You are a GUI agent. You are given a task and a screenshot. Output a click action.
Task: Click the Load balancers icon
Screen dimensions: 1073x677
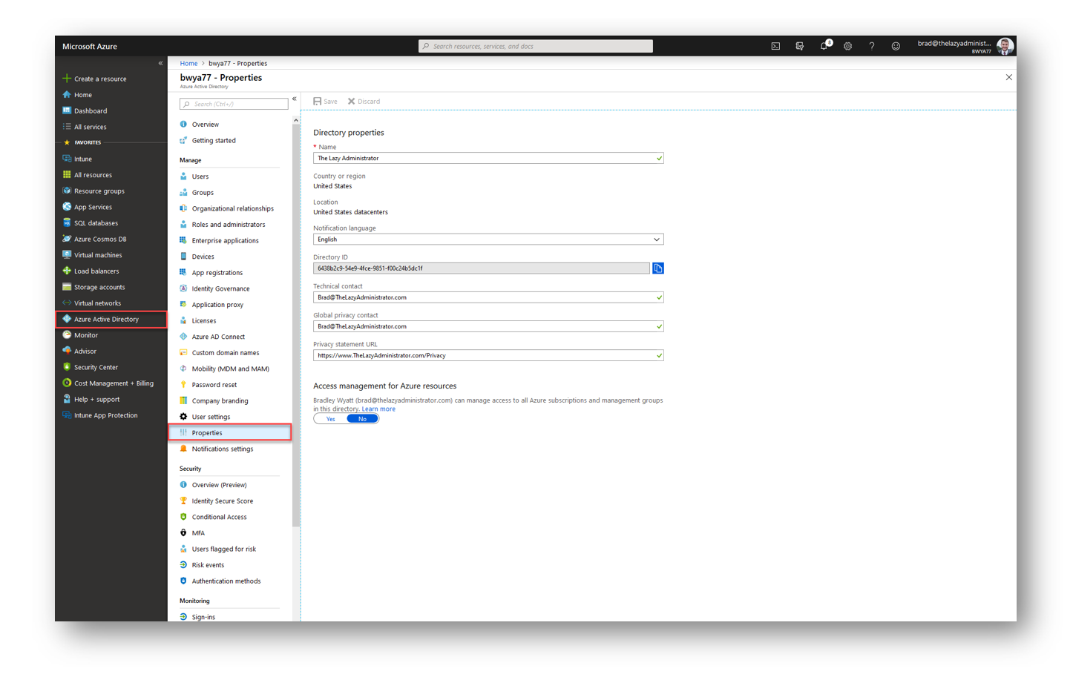coord(67,271)
